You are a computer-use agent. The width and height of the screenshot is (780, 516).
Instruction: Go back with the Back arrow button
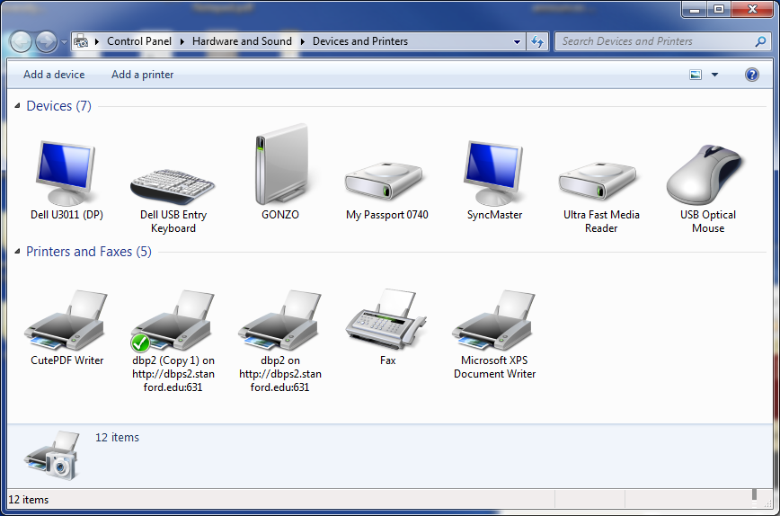[21, 41]
